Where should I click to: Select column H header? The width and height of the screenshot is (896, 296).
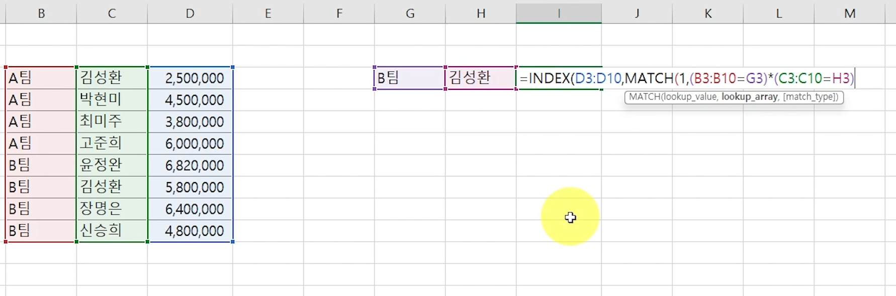481,14
